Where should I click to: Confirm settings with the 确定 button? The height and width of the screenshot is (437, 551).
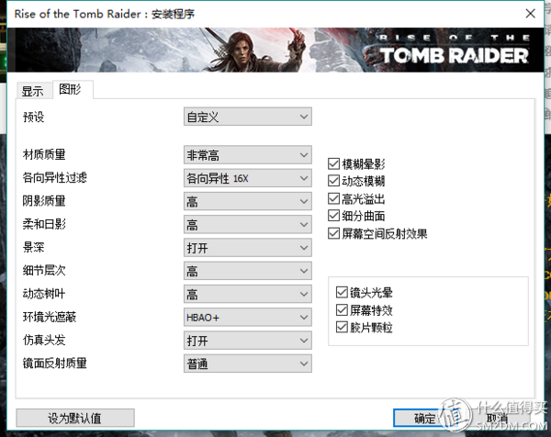coord(424,418)
